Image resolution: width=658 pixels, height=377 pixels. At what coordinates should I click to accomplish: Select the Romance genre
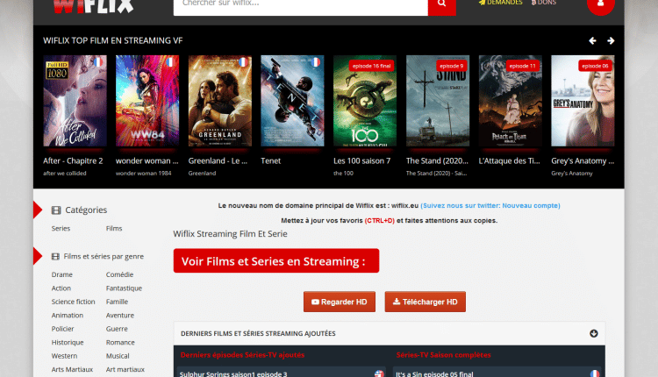[x=120, y=342]
